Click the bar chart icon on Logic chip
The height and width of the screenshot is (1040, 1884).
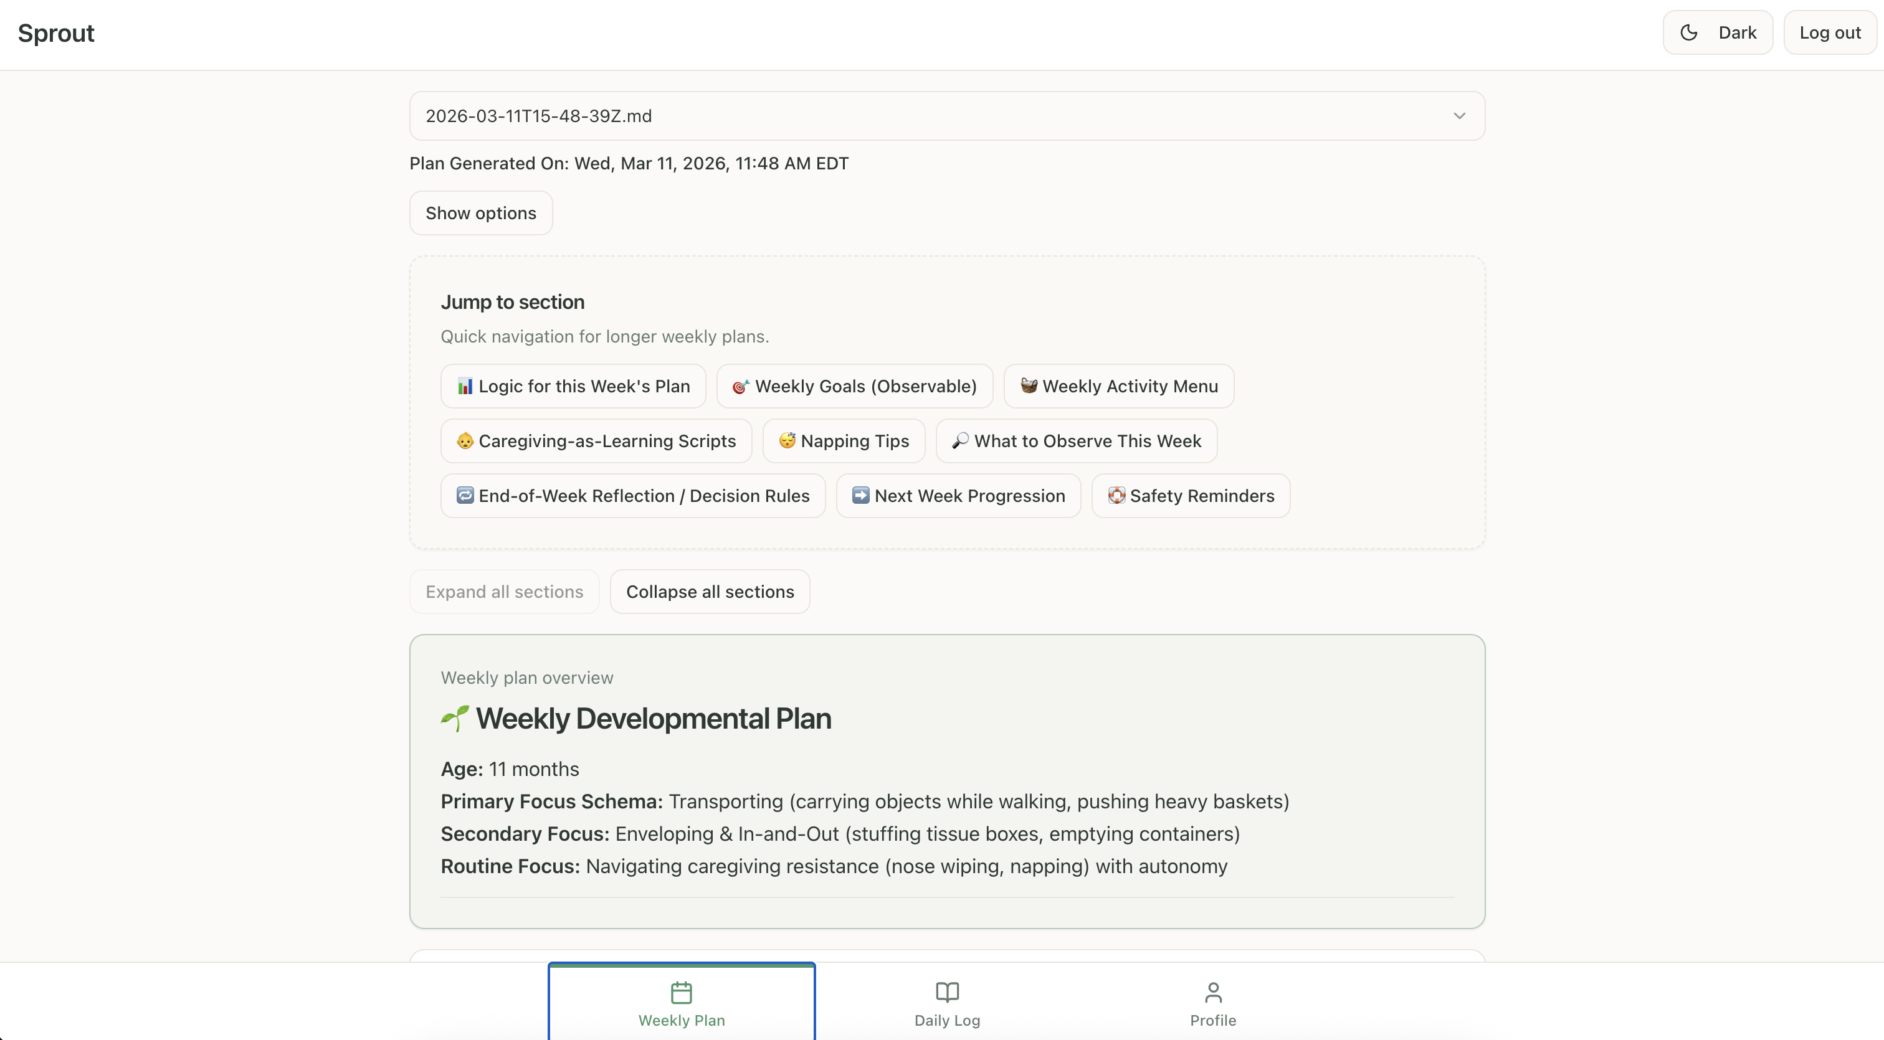click(x=465, y=386)
